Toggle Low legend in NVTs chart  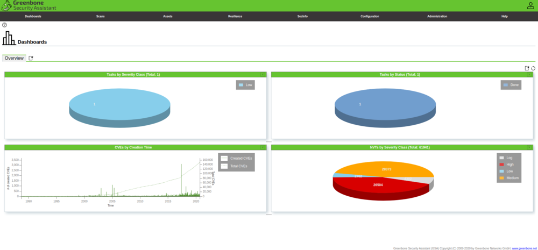[506, 171]
